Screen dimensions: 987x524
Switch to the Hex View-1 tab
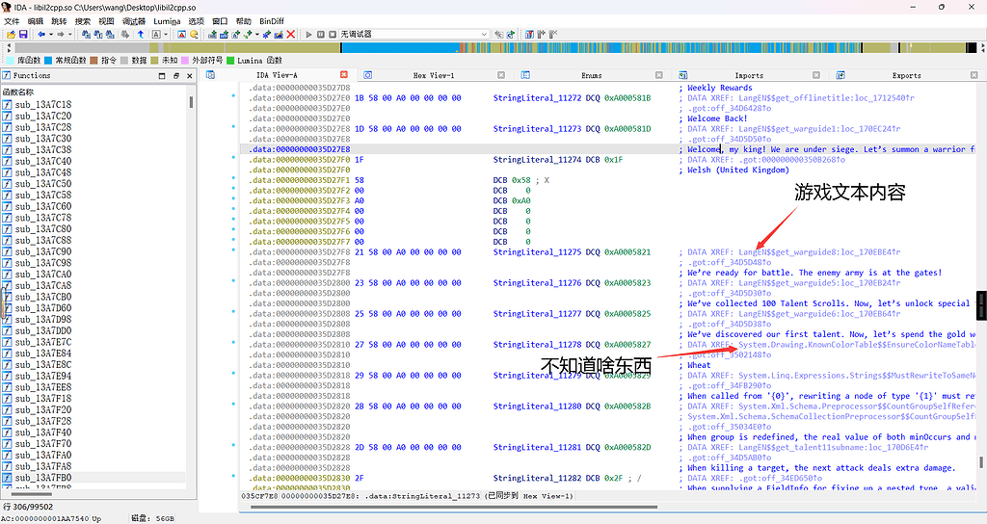point(434,75)
